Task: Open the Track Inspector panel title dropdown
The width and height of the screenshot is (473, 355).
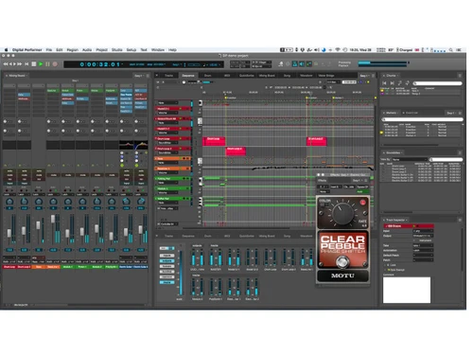Action: click(396, 220)
